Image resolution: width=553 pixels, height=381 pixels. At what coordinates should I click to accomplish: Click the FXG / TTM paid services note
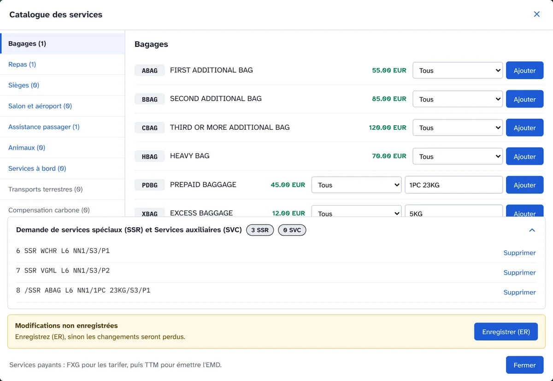(115, 365)
